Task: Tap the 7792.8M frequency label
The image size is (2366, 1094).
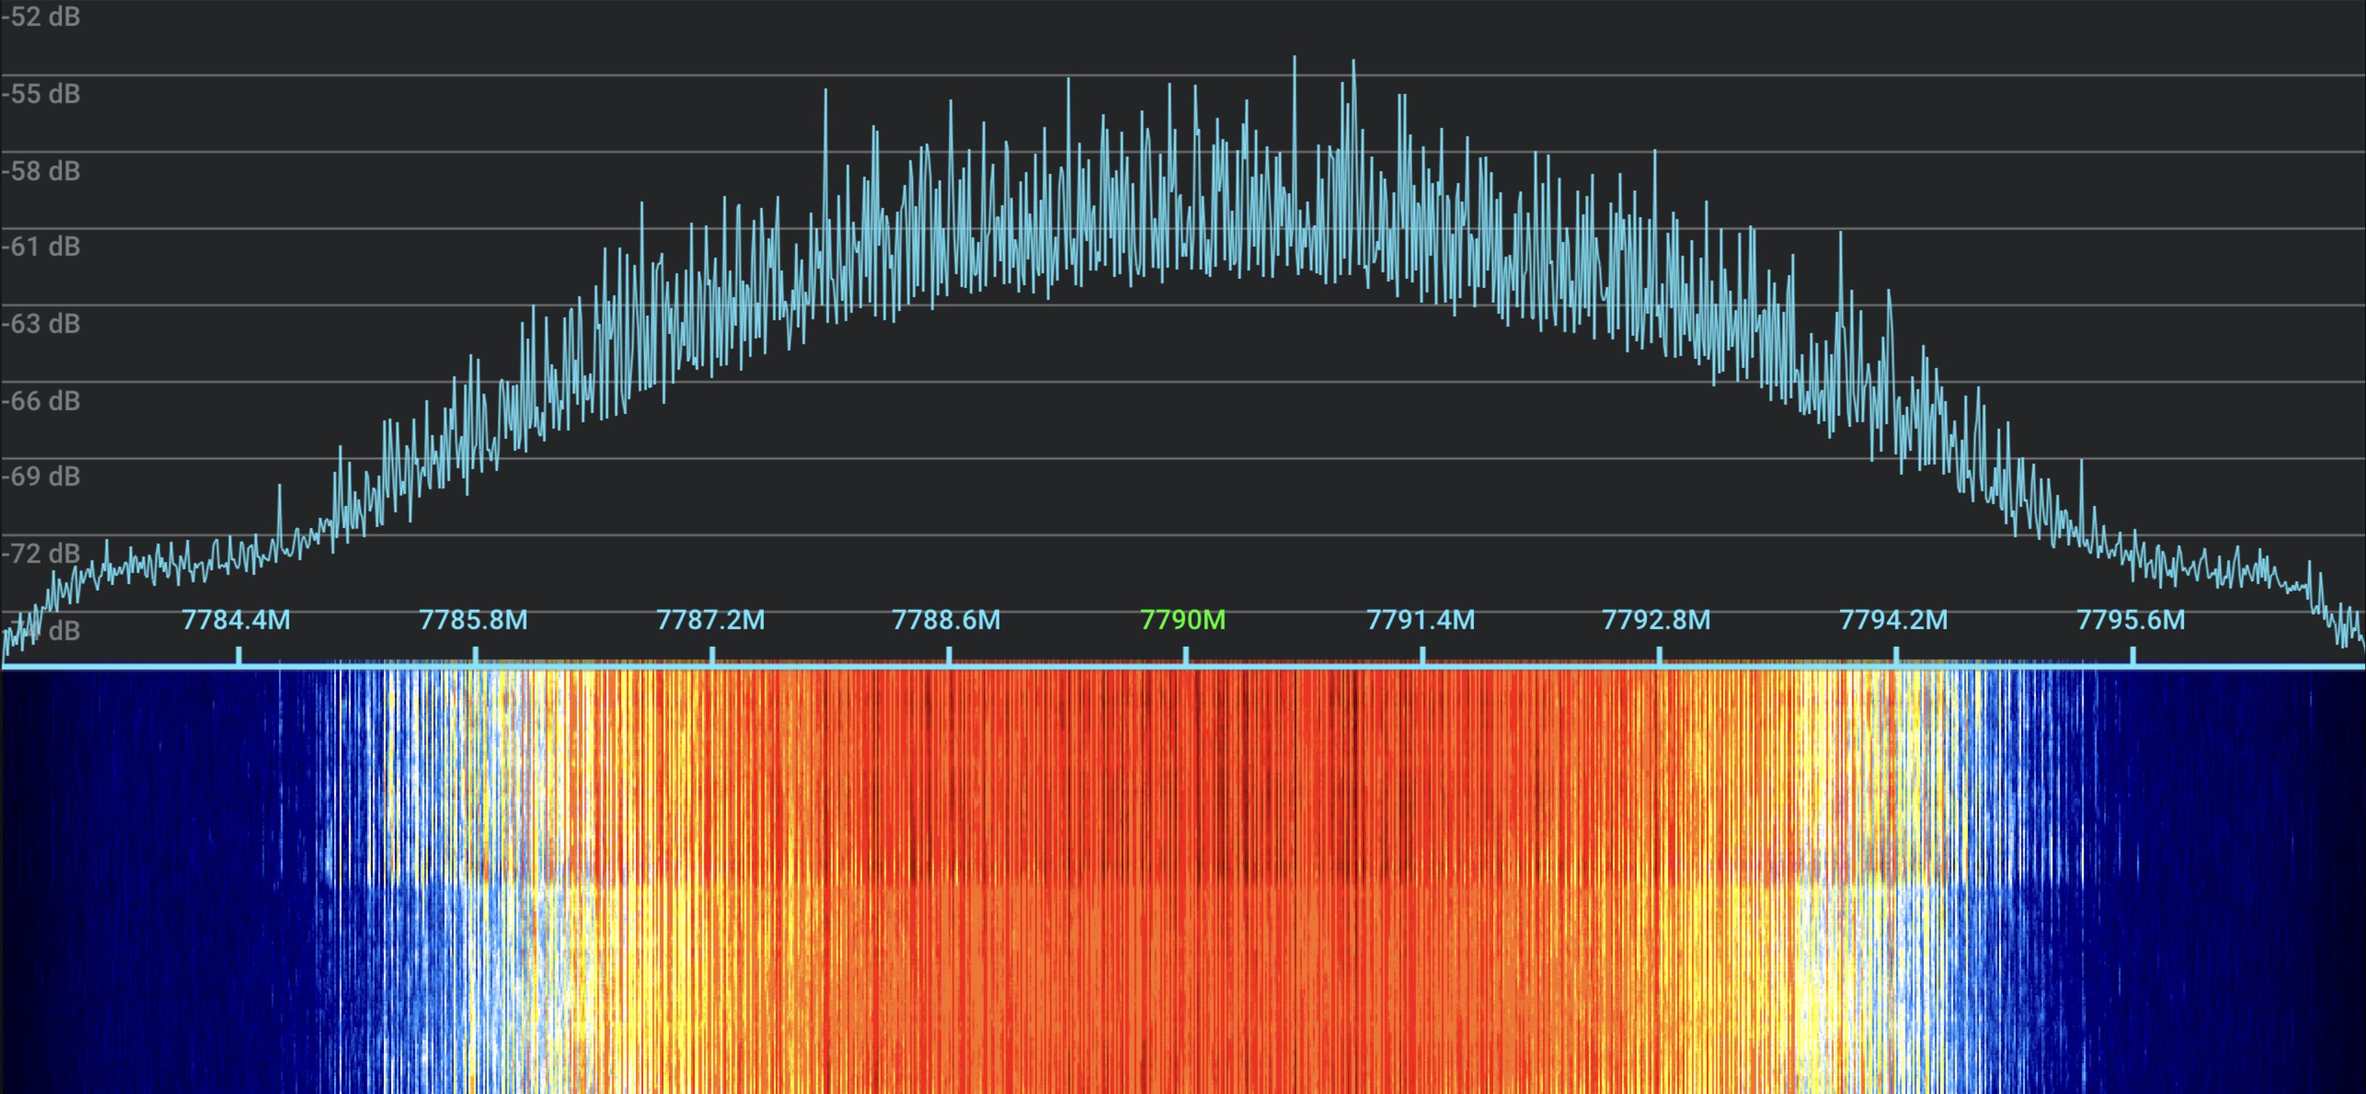Action: [1656, 621]
